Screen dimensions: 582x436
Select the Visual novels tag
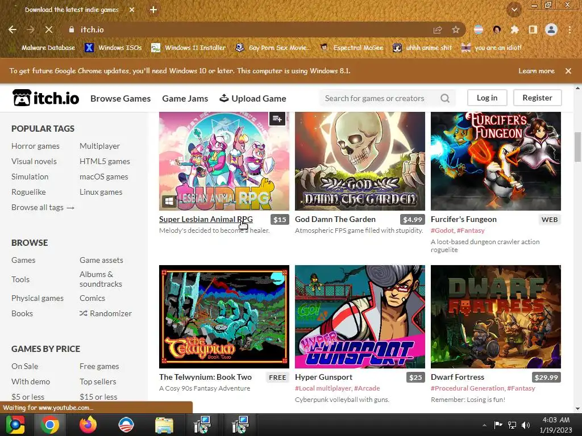[x=34, y=161]
